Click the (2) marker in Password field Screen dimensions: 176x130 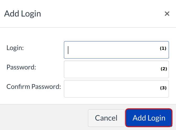pyautogui.click(x=164, y=69)
